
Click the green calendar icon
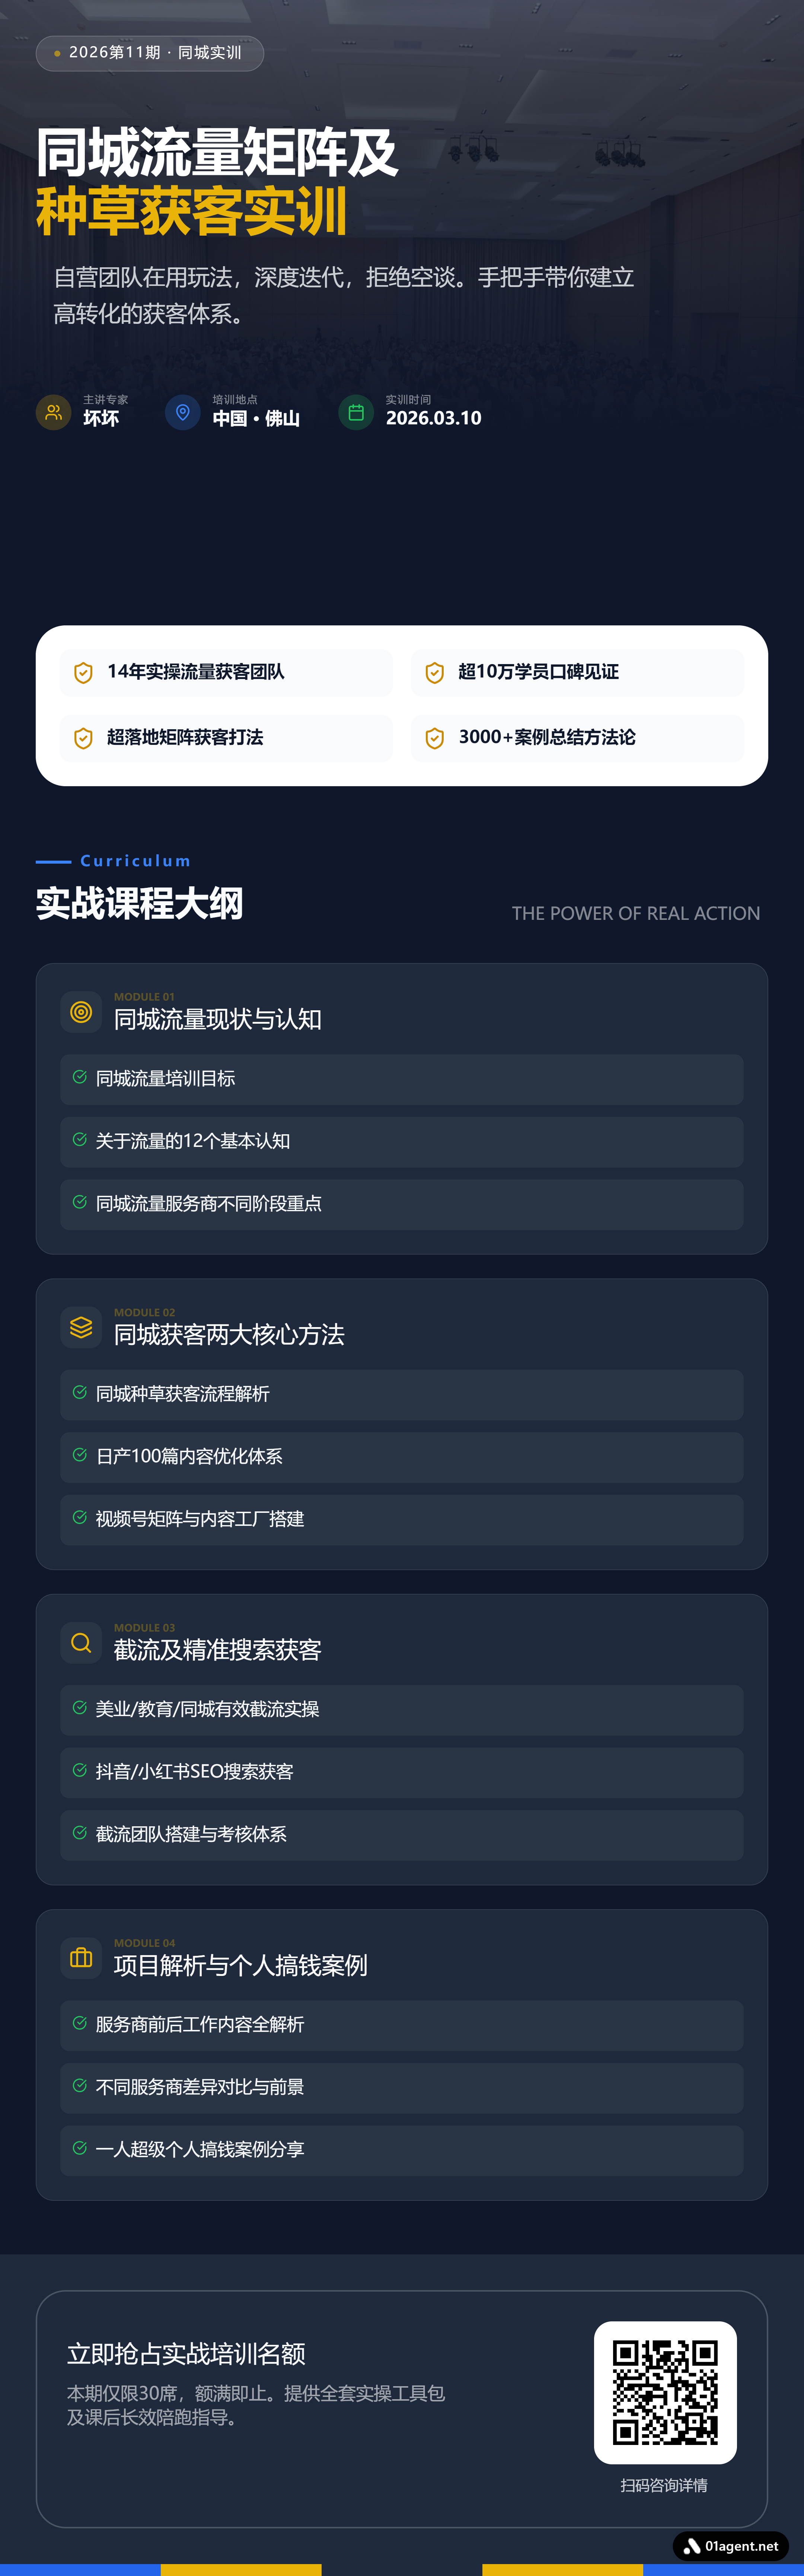pyautogui.click(x=356, y=412)
